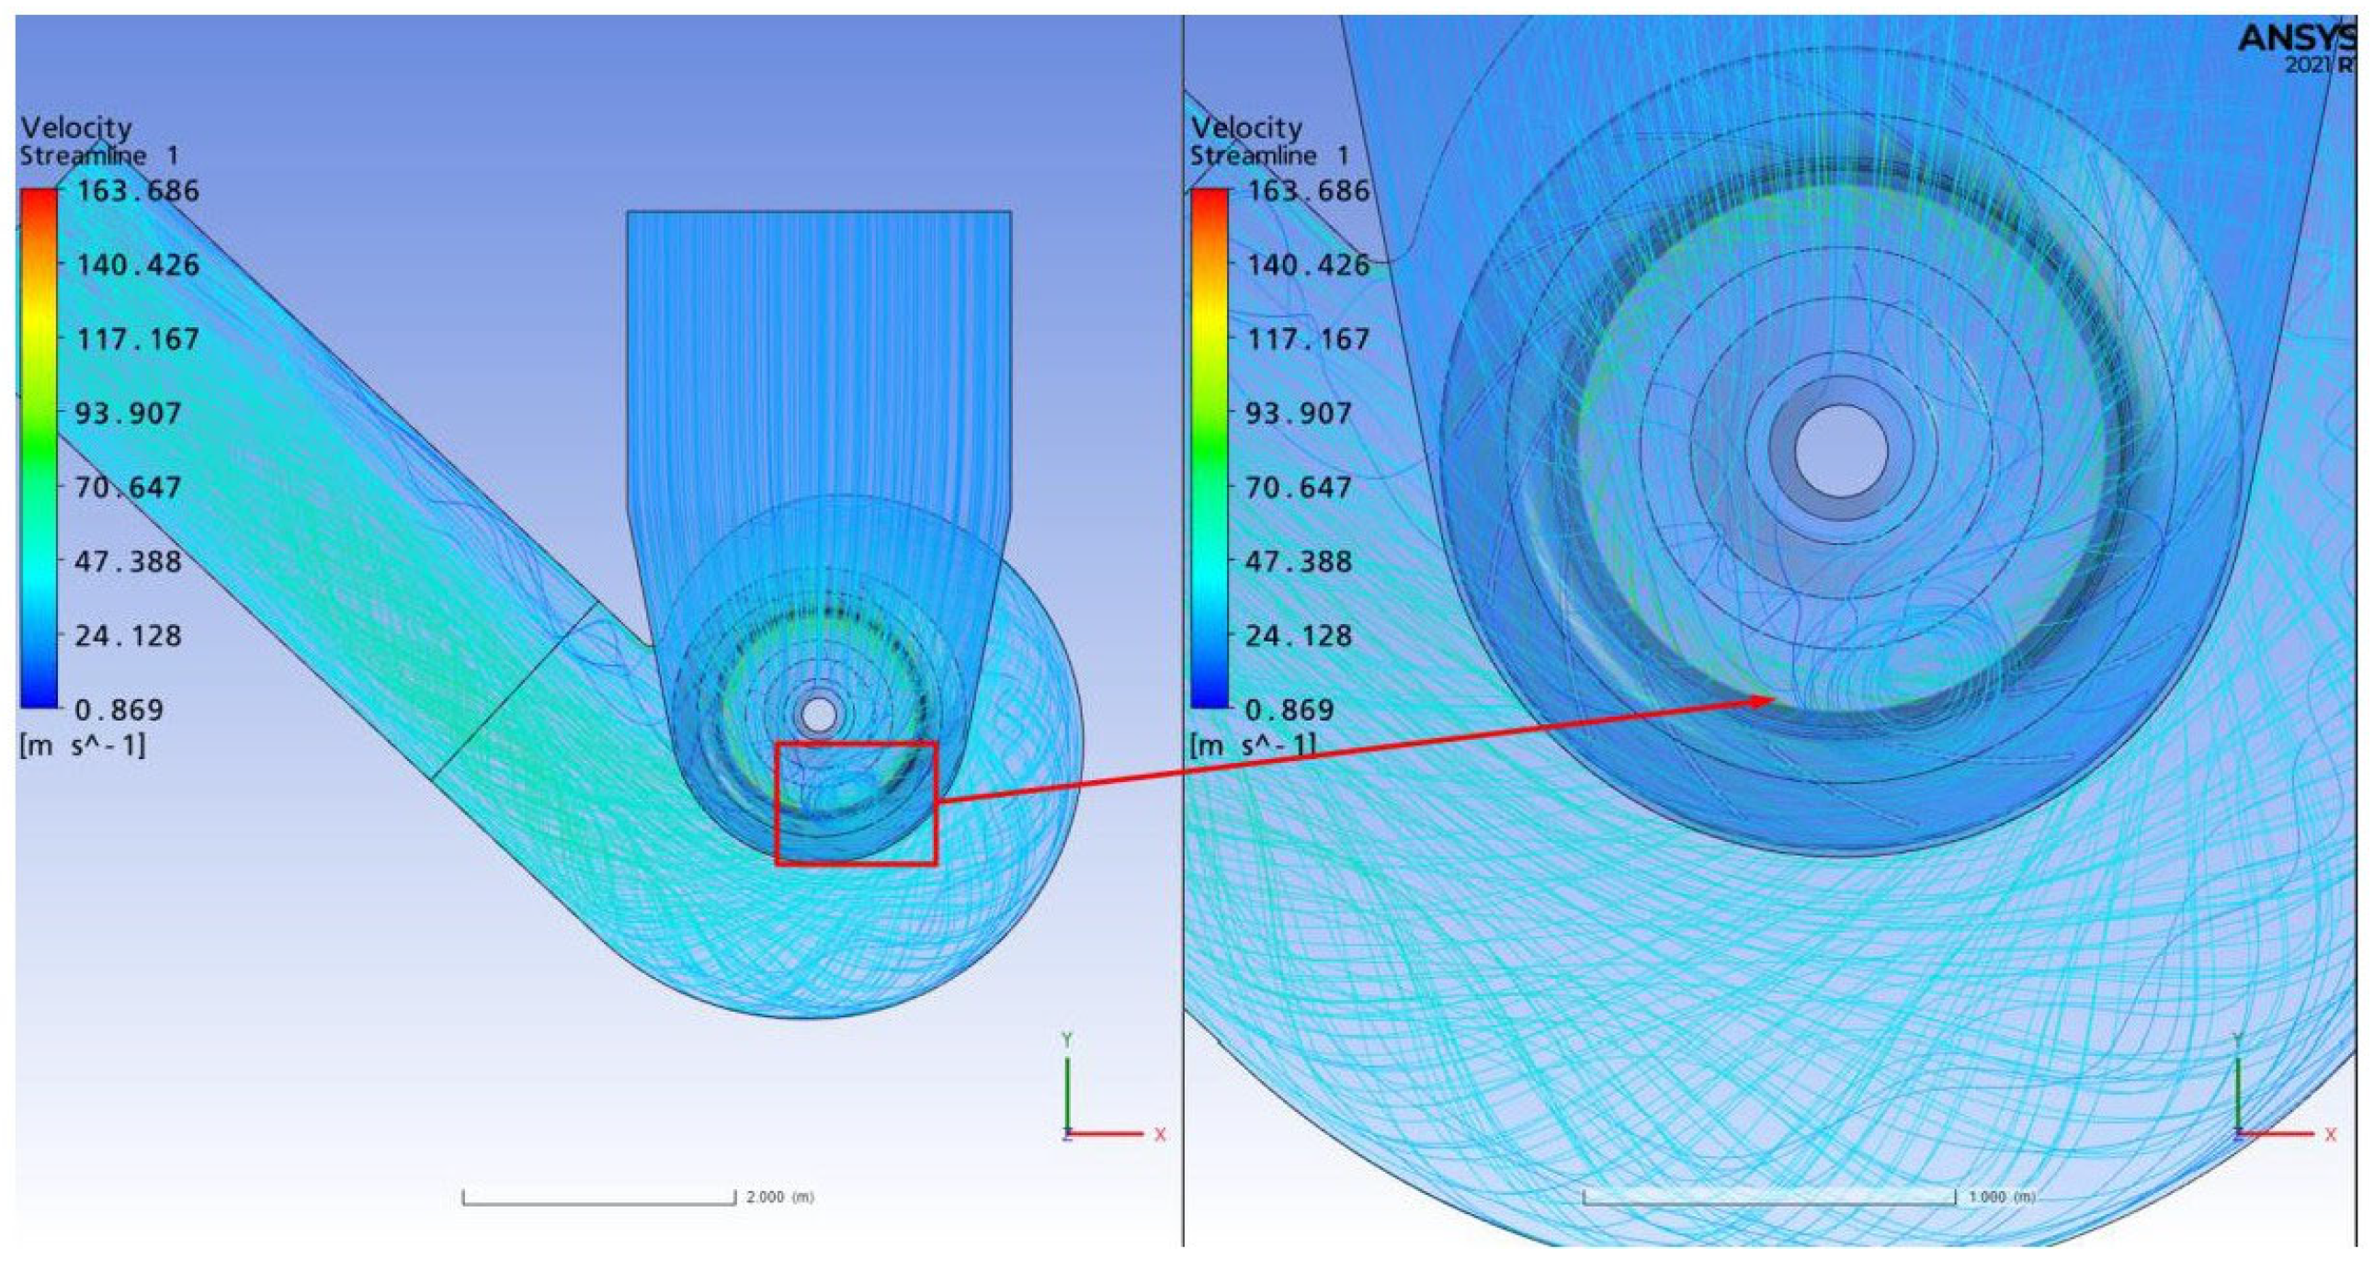2374x1283 pixels.
Task: Click the 93.907 label in left legend
Action: tap(128, 413)
